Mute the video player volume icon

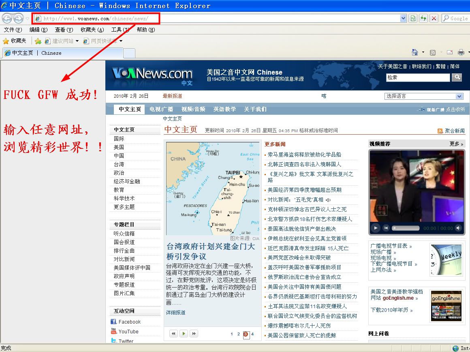click(458, 228)
